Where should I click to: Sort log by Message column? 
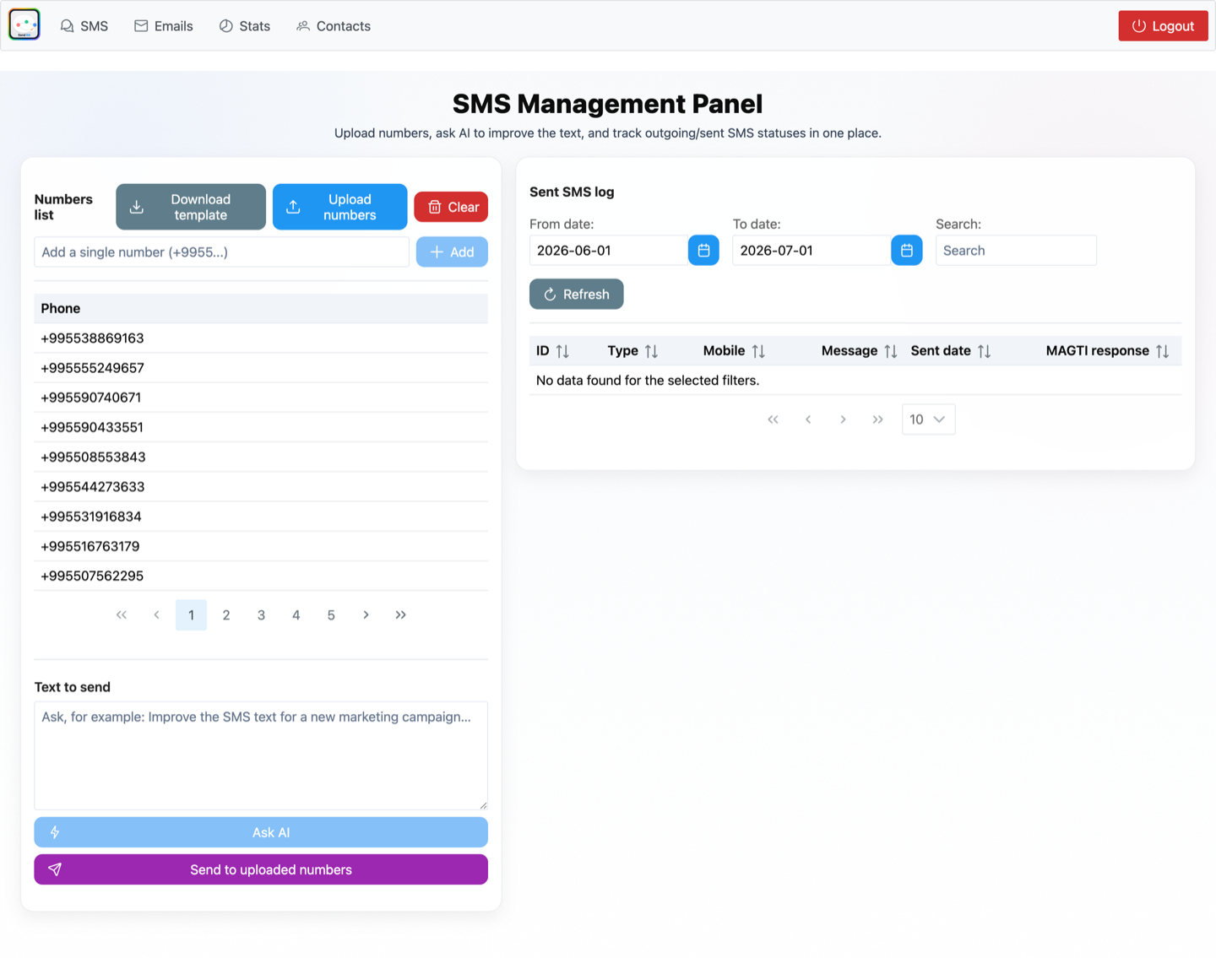coord(859,350)
